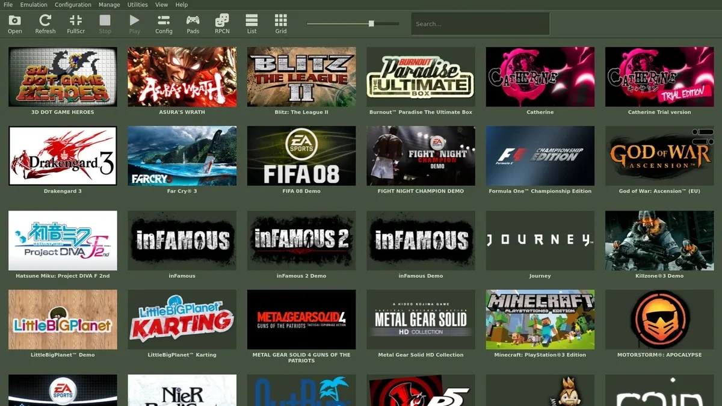Select the Journey cover
The height and width of the screenshot is (406, 722).
(x=540, y=241)
